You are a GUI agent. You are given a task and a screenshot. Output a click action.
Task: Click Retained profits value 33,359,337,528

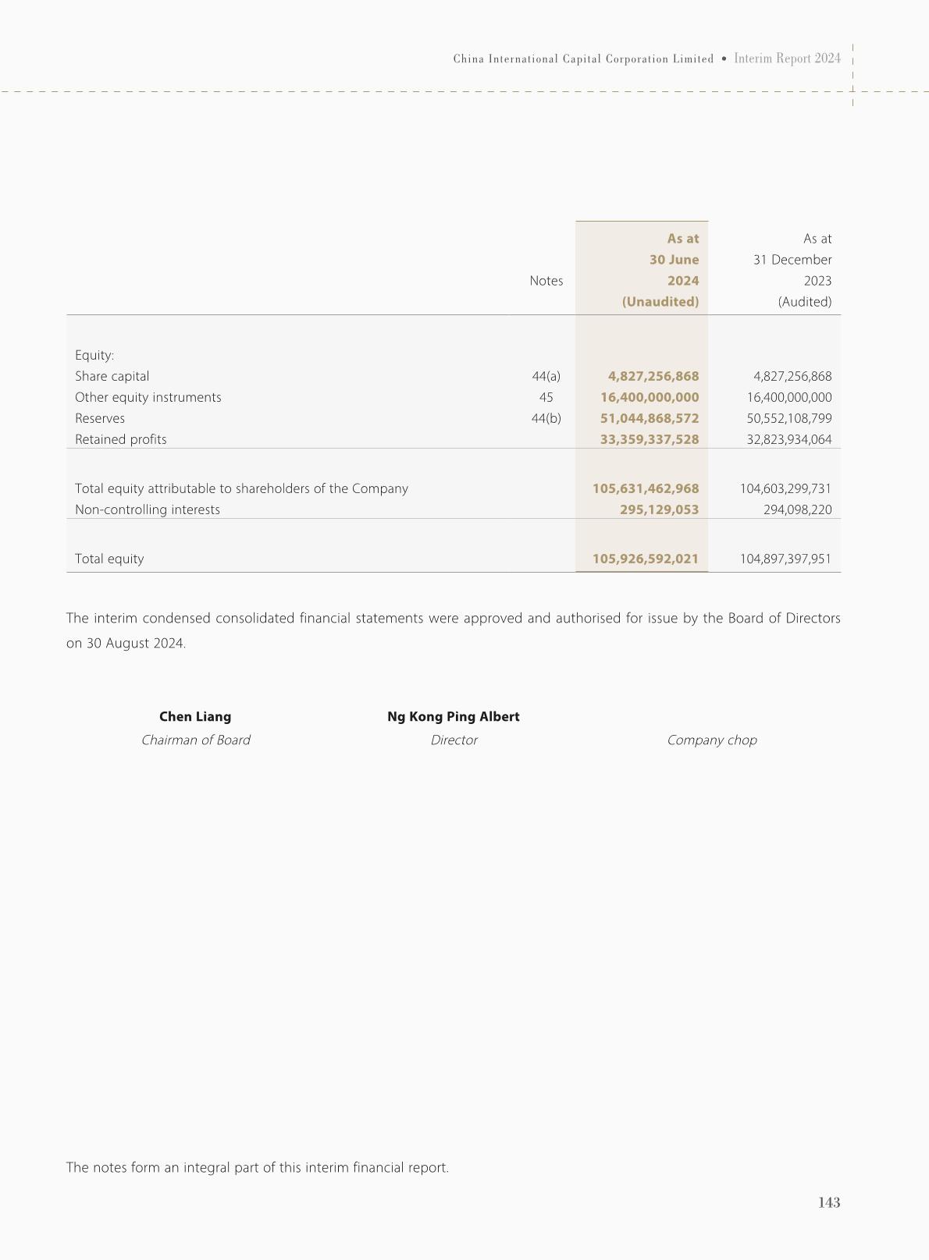pos(650,439)
